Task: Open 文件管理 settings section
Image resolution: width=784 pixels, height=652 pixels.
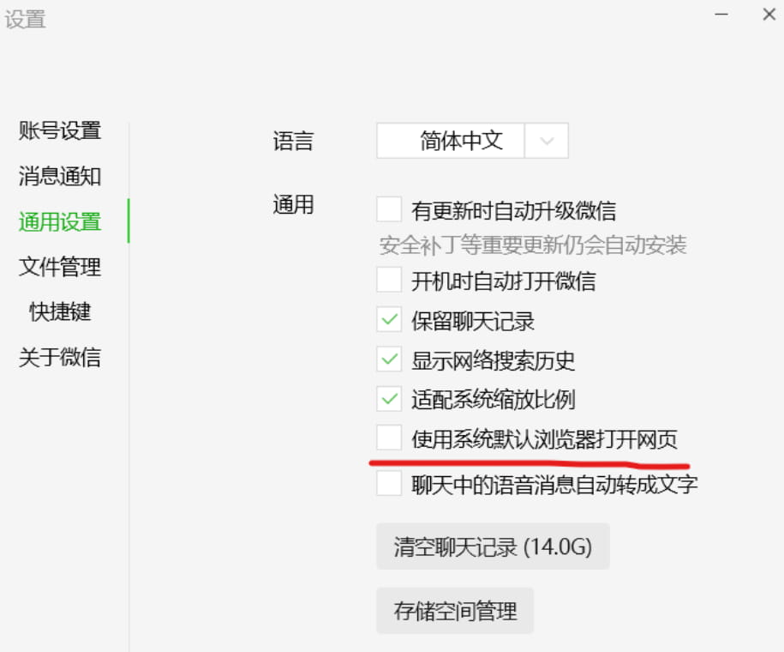Action: pyautogui.click(x=59, y=267)
